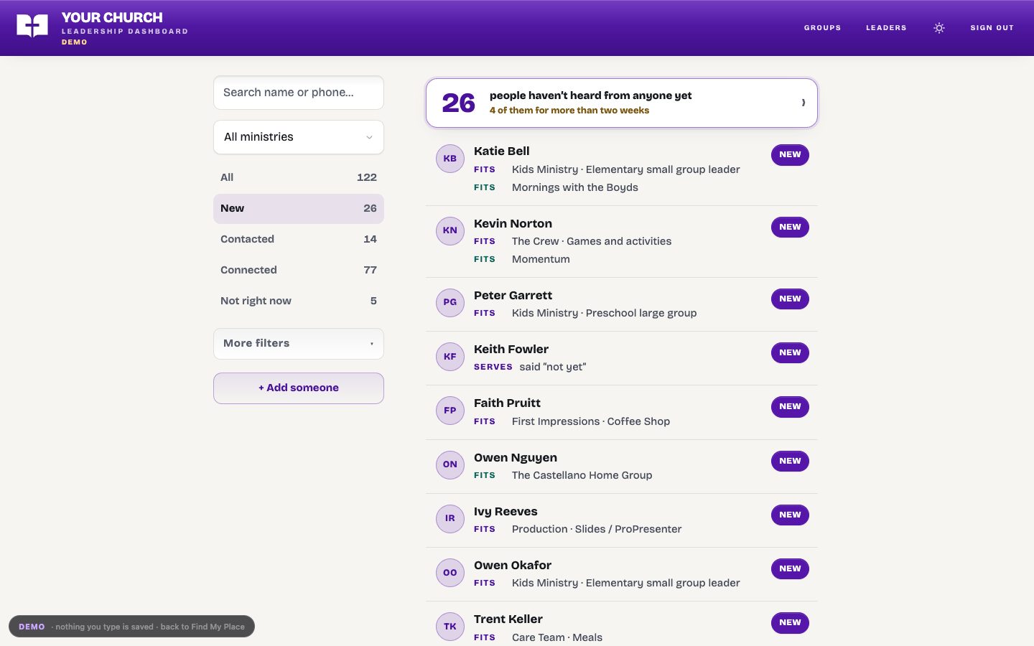Go to Leaders in the top navigation
1034x646 pixels.
886,28
